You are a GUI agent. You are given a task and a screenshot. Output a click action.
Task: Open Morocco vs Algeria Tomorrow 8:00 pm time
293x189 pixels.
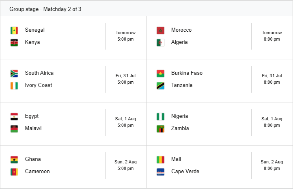point(272,36)
